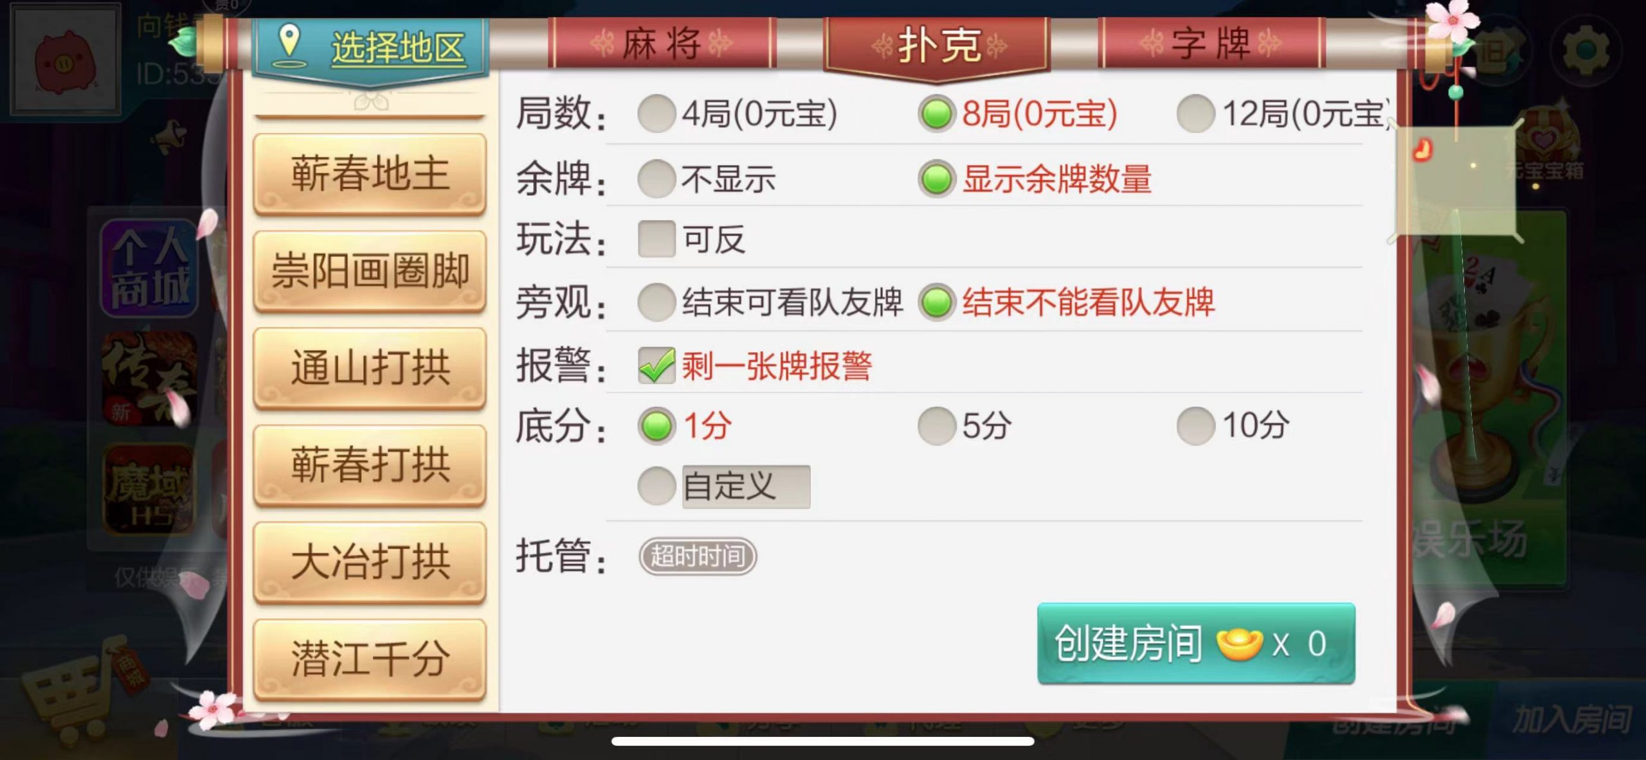
Task: Select 10分 base score option
Action: click(x=1195, y=425)
